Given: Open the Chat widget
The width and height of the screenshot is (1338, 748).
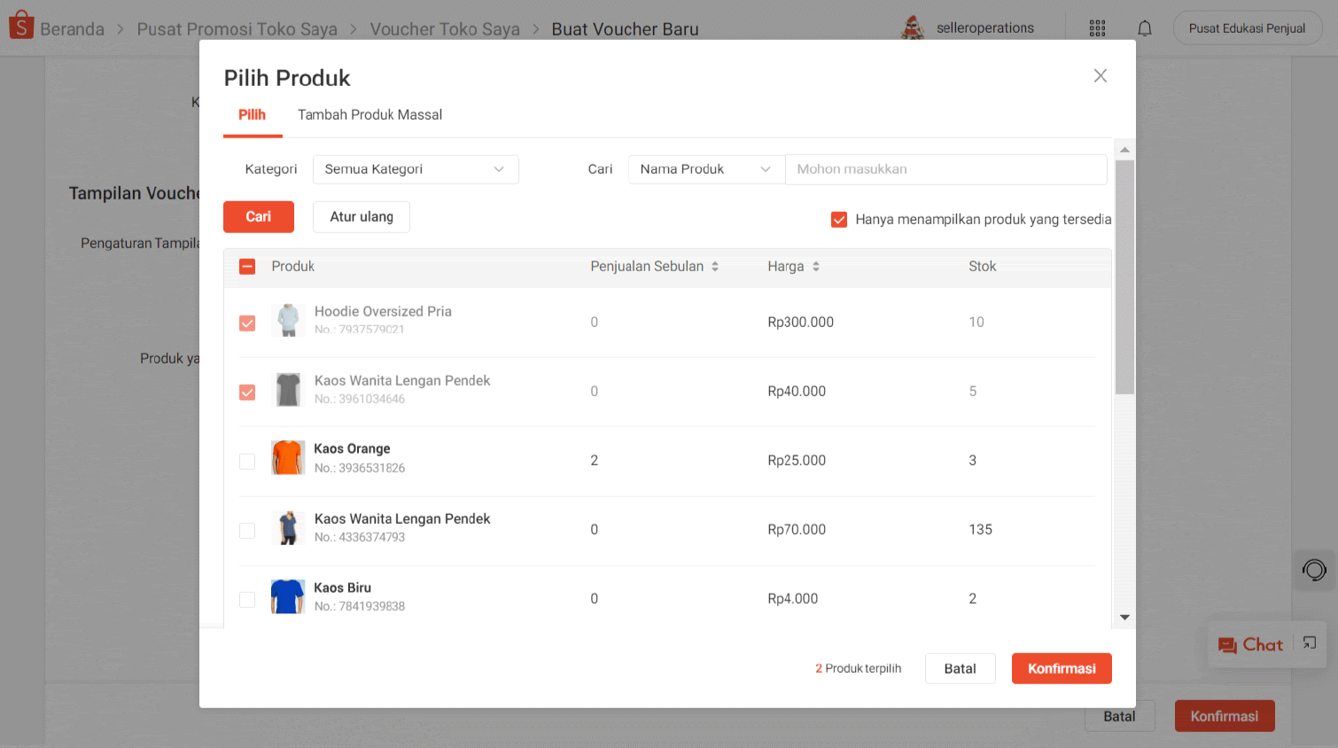Looking at the screenshot, I should click(x=1250, y=645).
